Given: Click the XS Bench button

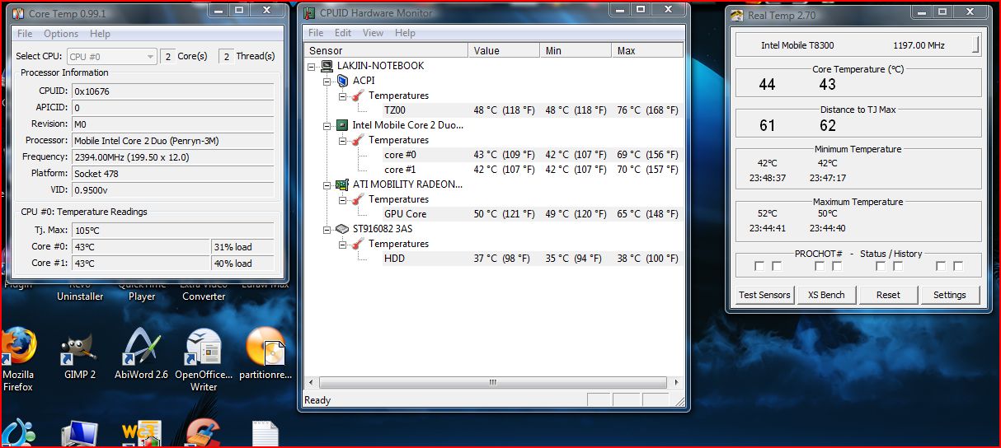Looking at the screenshot, I should 826,295.
